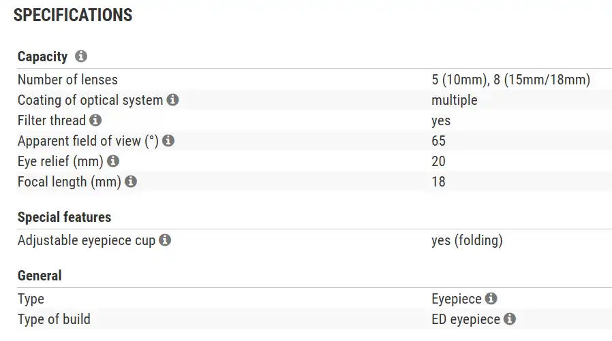This screenshot has height=341, width=612.
Task: Click the General section heading
Action: 40,276
